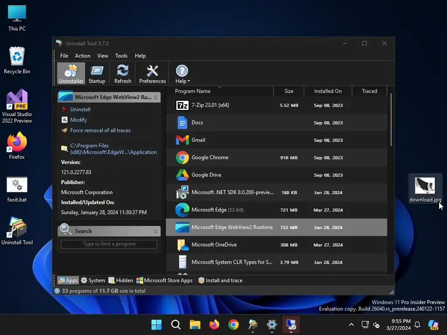
Task: Open the View menu
Action: 103,56
